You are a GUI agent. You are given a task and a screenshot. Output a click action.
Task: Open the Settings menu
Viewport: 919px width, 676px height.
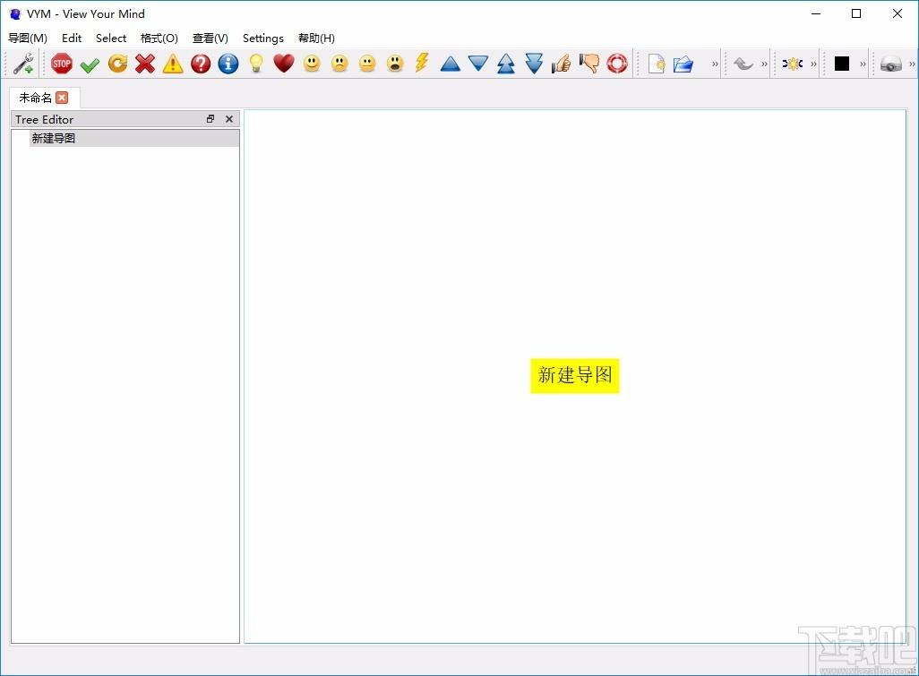click(x=263, y=39)
